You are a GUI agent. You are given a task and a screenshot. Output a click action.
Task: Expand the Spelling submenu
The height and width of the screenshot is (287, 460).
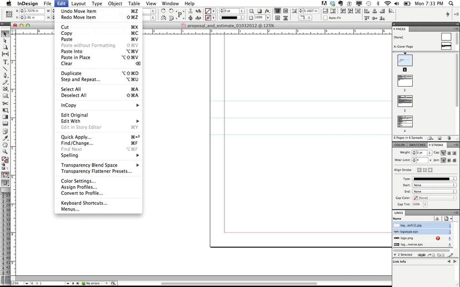[98, 155]
